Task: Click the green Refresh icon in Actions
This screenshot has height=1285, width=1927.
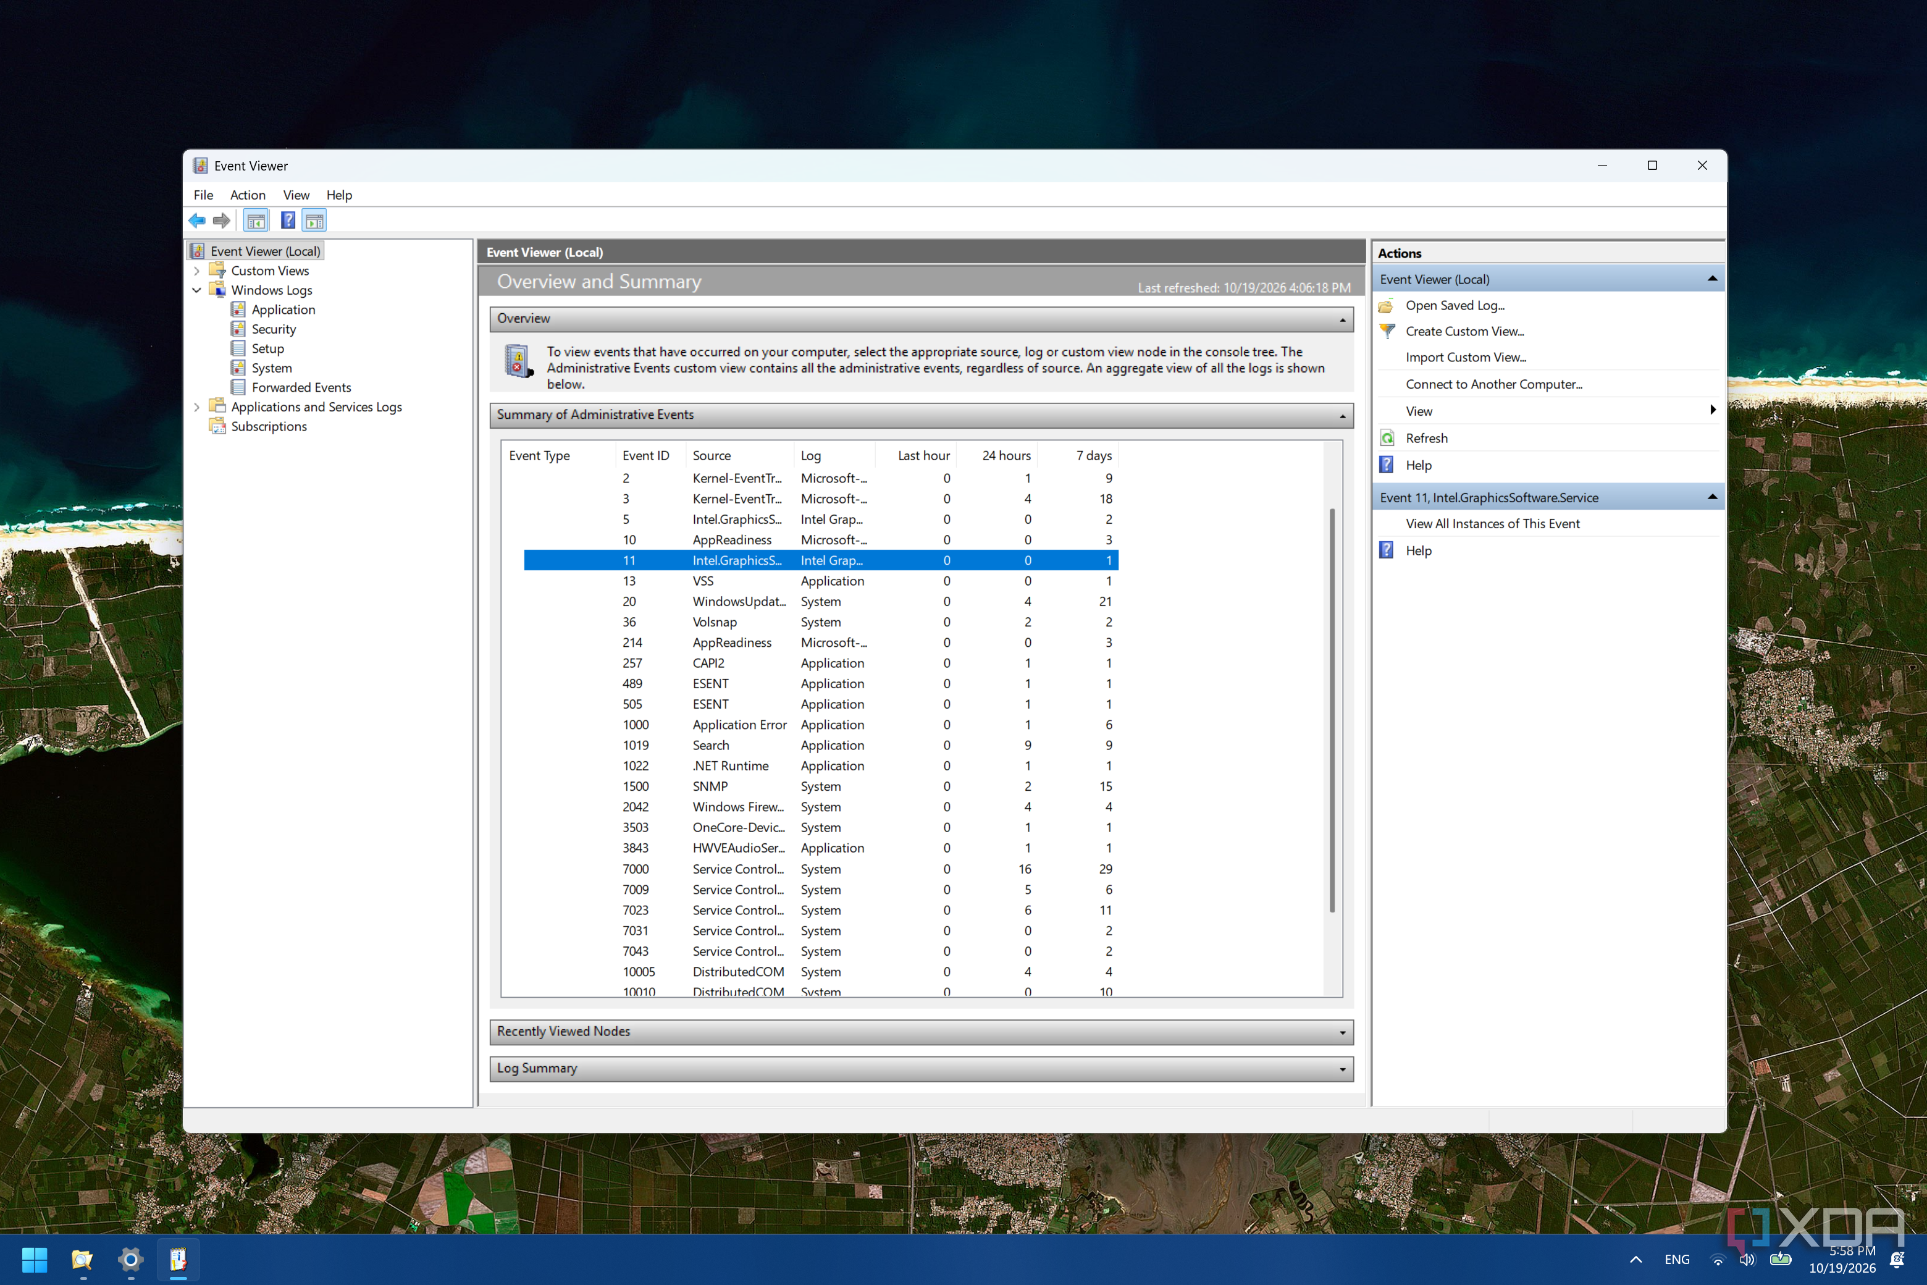Action: point(1386,439)
